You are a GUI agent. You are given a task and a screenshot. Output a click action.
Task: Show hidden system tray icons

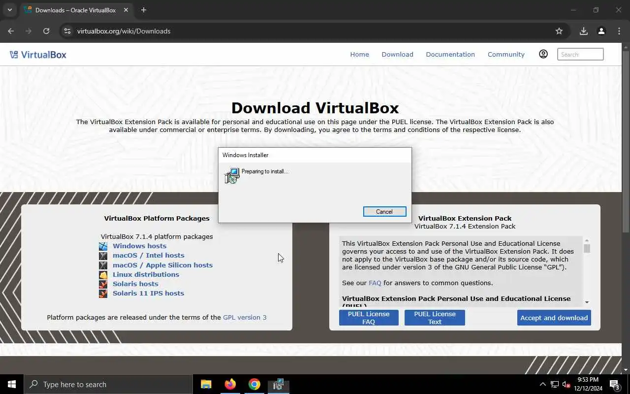click(x=543, y=384)
